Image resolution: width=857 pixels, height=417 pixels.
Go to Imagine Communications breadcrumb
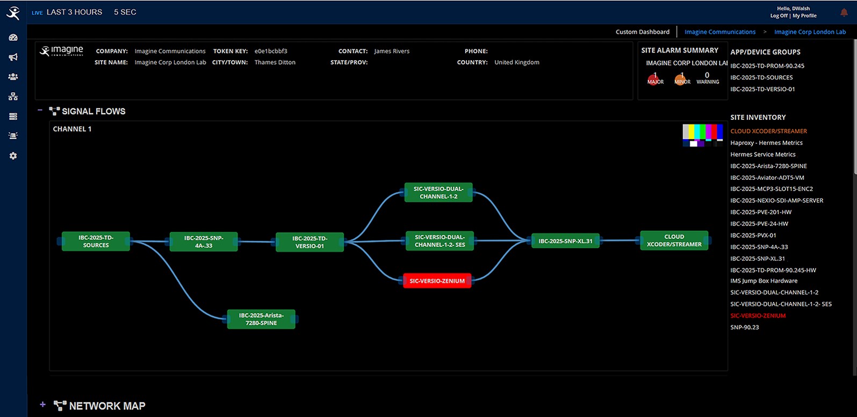(719, 32)
